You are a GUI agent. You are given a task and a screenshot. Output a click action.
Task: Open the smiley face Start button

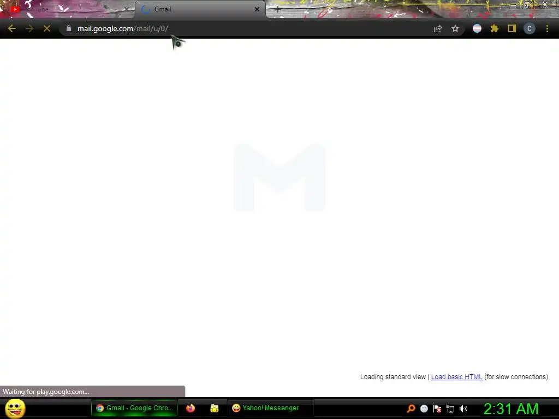point(15,408)
